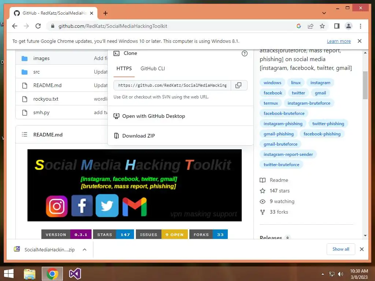Open the Chrome profile avatar
The image size is (375, 281).
coord(349,26)
